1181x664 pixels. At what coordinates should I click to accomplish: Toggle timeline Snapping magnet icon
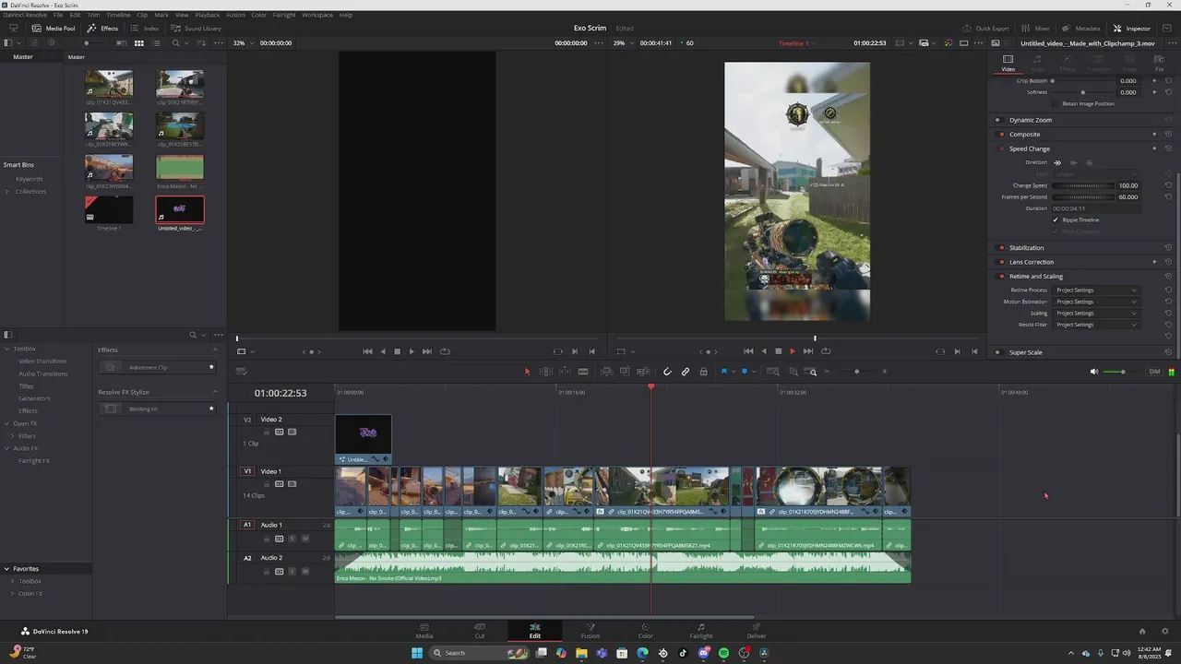pos(667,372)
